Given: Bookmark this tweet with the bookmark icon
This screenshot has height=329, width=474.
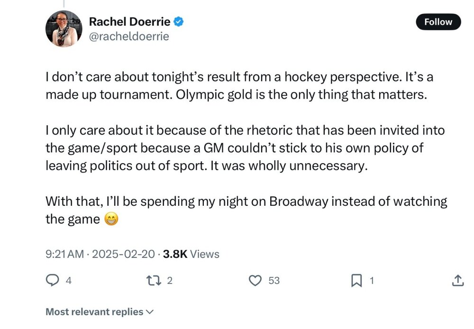Looking at the screenshot, I should 355,281.
